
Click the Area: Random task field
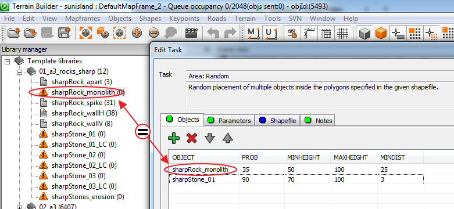(320, 76)
